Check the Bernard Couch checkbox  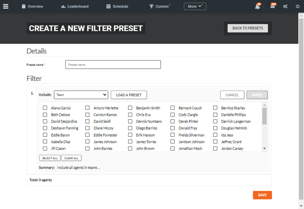[x=173, y=108]
